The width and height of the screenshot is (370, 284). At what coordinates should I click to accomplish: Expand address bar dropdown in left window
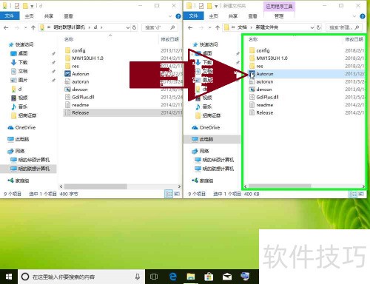pyautogui.click(x=128, y=27)
